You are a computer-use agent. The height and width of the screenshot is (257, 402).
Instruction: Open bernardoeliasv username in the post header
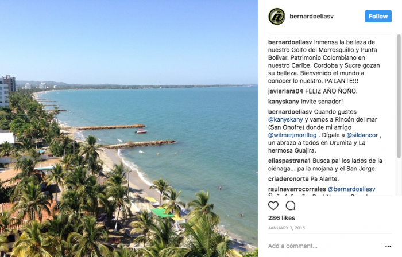311,17
